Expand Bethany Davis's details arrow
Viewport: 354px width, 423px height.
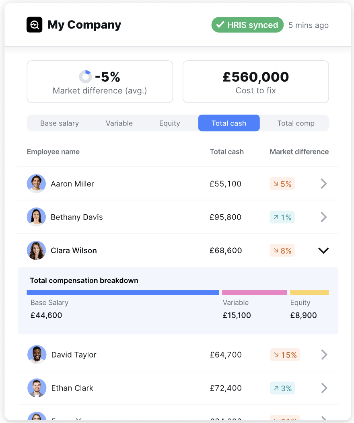point(323,217)
